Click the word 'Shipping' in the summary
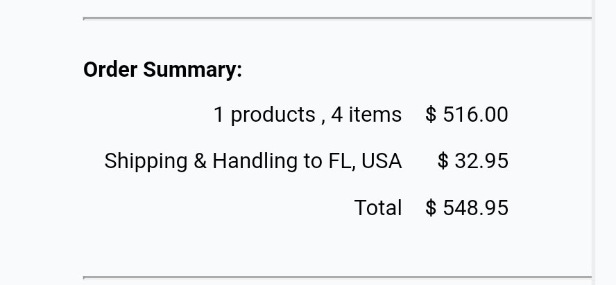 pyautogui.click(x=146, y=161)
